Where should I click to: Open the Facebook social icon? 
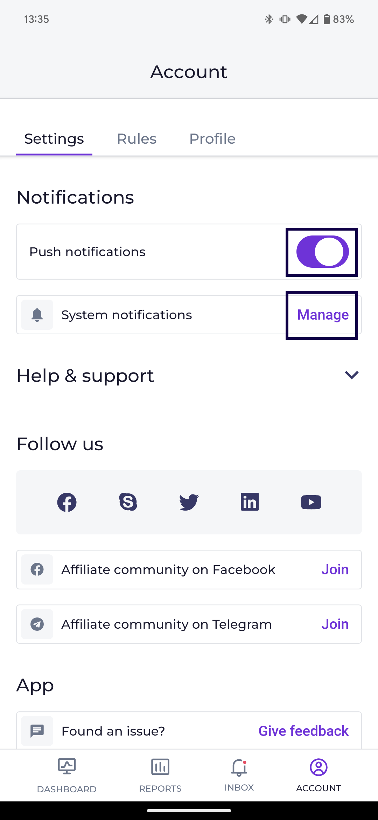point(66,502)
